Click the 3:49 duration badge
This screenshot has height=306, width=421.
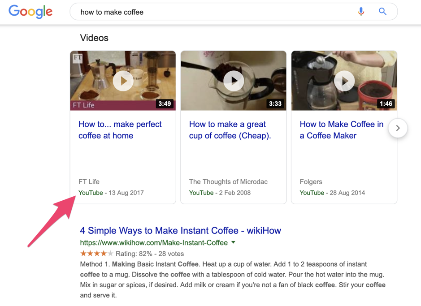pos(165,104)
